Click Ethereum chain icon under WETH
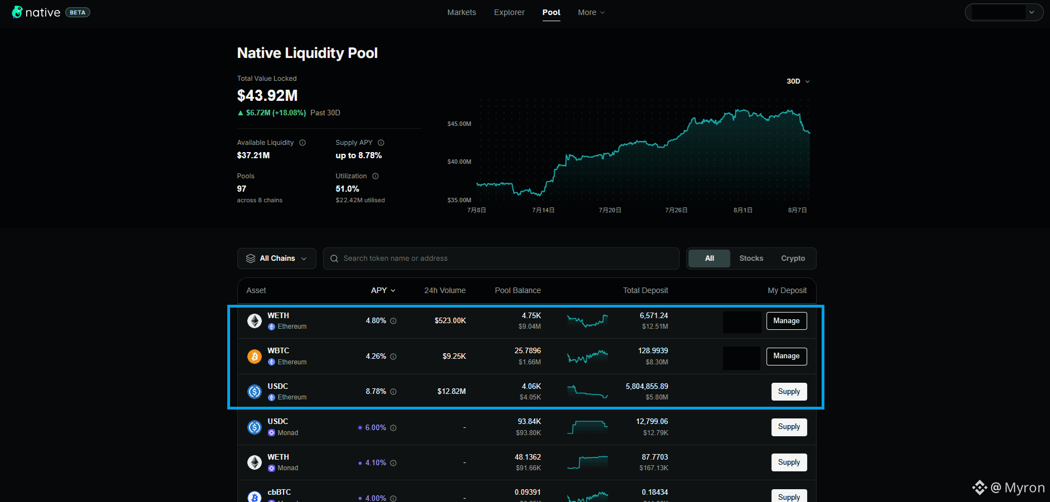The height and width of the screenshot is (502, 1050). 272,327
